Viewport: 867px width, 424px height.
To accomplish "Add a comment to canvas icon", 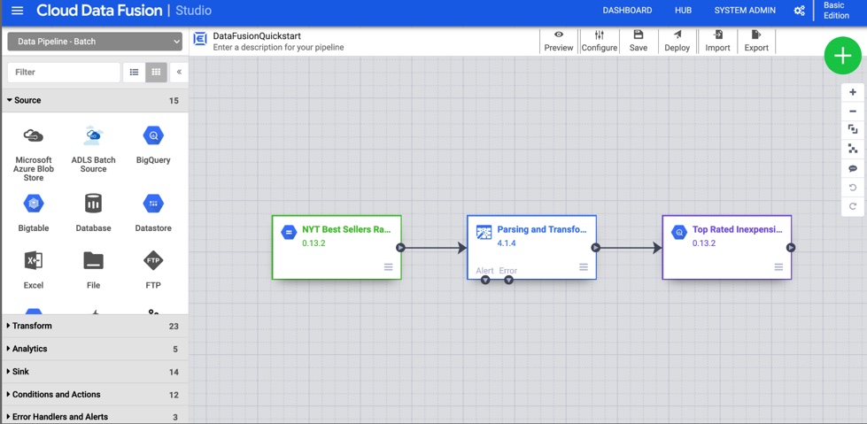I will (x=853, y=168).
